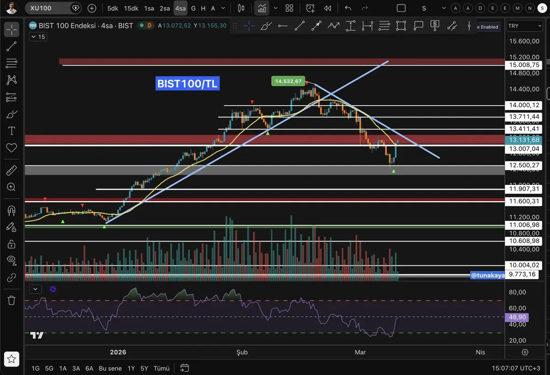Open the layout setup square icon

coord(401,8)
